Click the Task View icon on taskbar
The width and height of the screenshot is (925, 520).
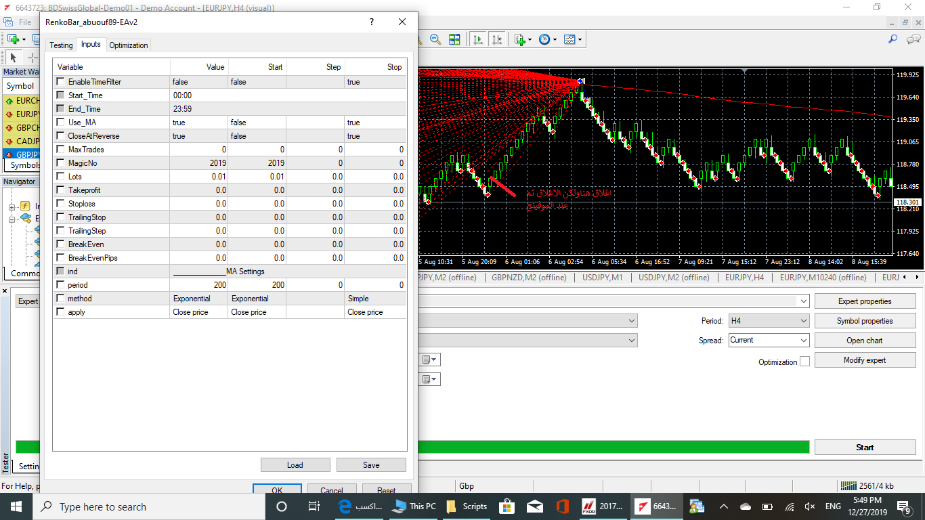point(314,506)
